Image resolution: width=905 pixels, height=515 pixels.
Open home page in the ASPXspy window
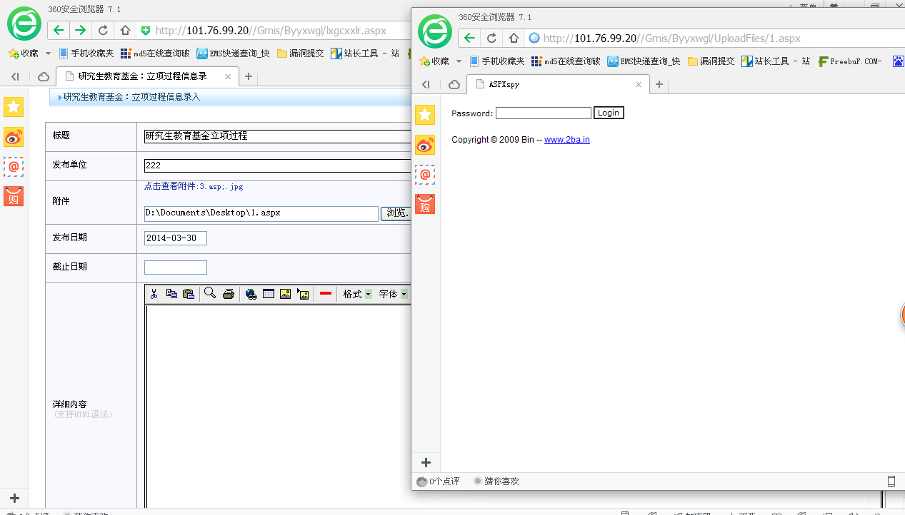(514, 38)
